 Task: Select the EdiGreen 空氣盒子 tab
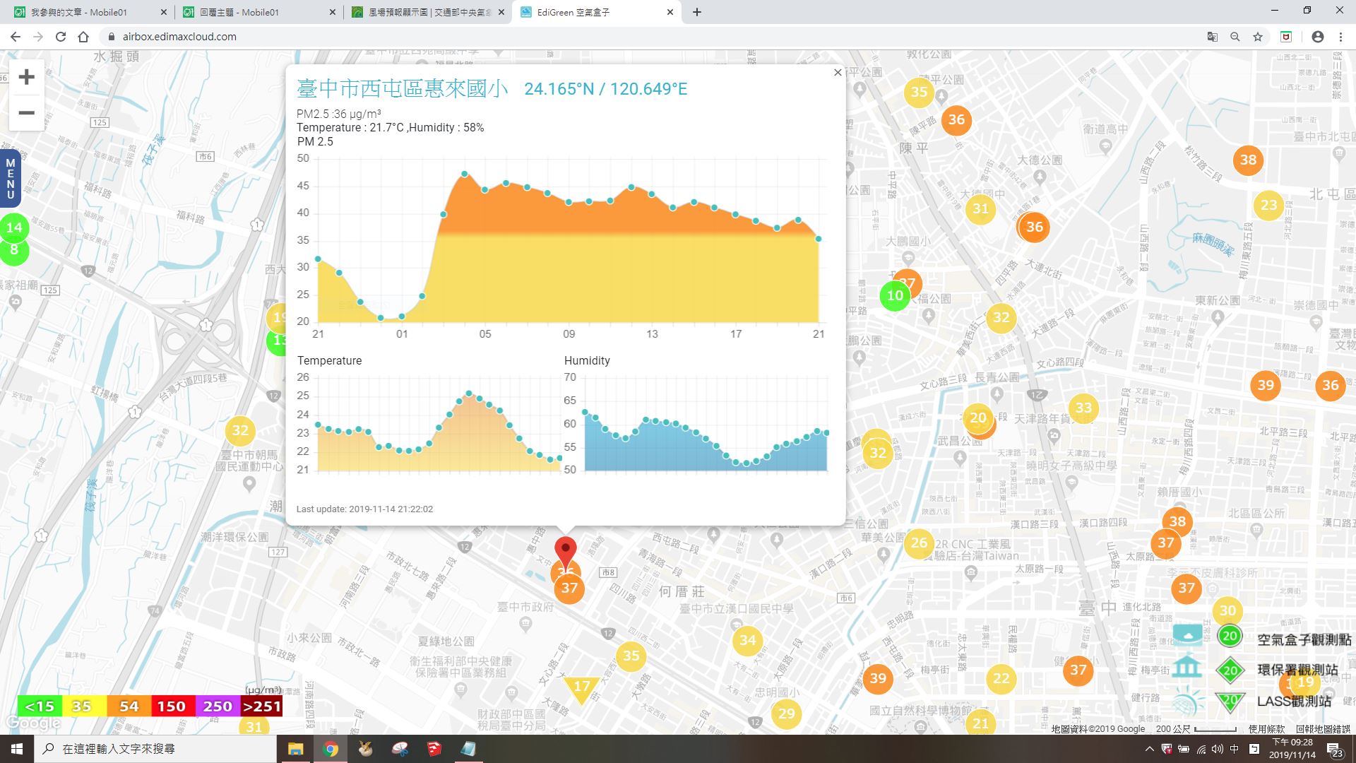tap(595, 12)
